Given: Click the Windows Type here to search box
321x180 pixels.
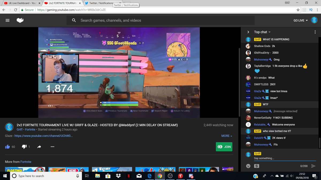Looking at the screenshot, I should click(46, 176).
